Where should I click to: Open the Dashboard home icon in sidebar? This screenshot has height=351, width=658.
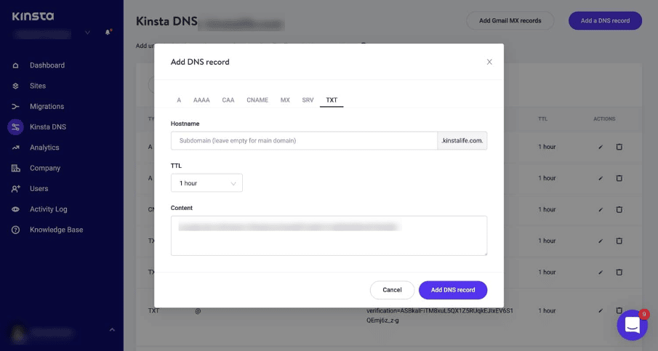coord(15,65)
